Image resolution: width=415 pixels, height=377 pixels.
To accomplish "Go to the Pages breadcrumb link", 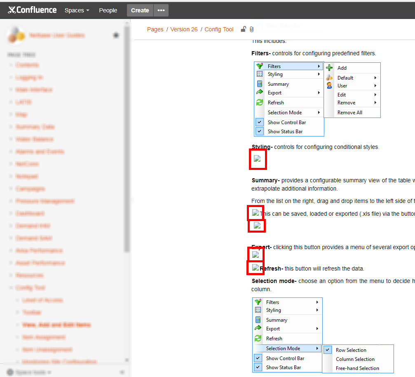I will tap(155, 29).
